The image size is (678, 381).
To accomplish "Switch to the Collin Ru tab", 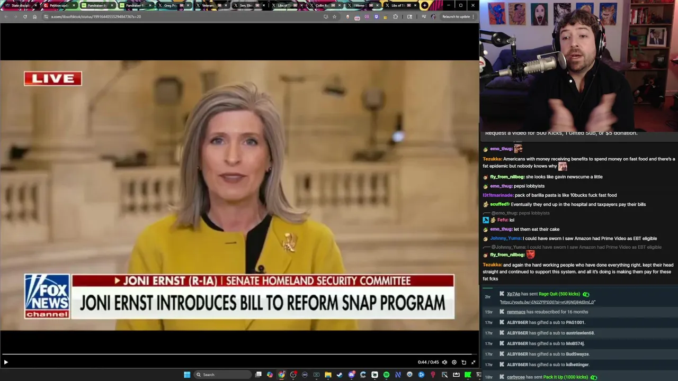I will coord(325,5).
